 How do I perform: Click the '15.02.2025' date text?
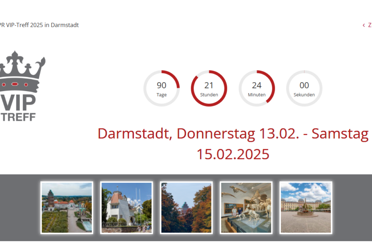pos(233,154)
